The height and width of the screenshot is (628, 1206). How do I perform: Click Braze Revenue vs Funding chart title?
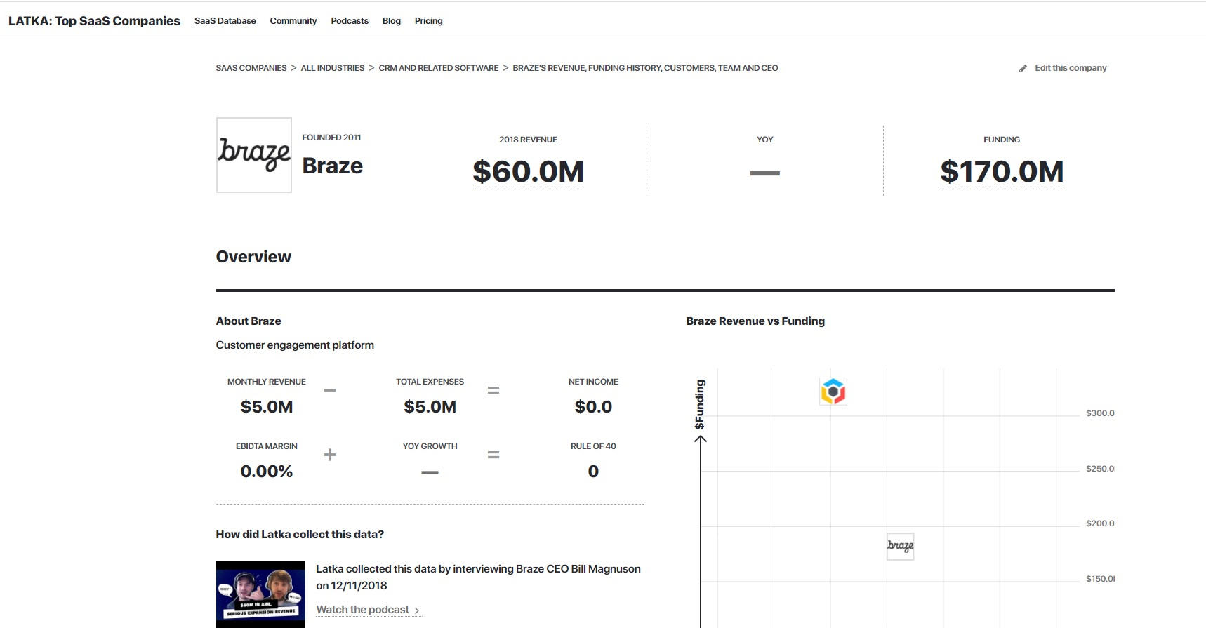tap(755, 321)
